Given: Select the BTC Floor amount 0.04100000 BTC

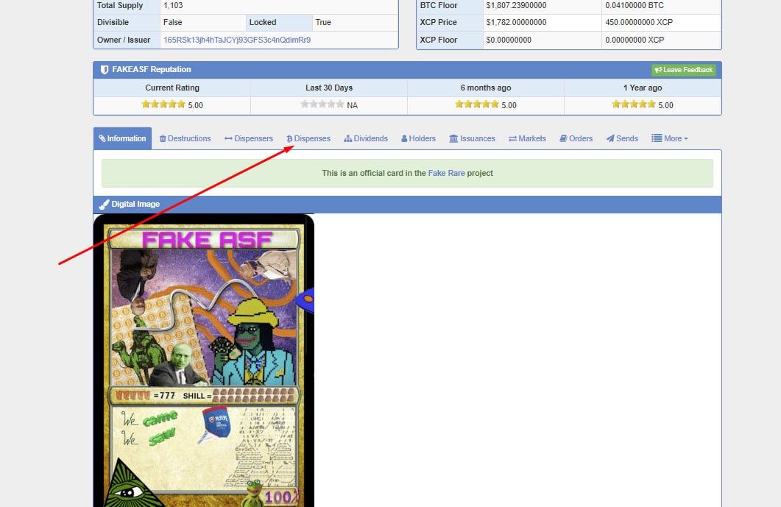Looking at the screenshot, I should (x=635, y=5).
